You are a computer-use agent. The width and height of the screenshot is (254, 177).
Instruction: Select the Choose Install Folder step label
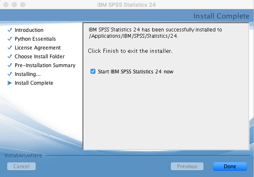click(40, 56)
